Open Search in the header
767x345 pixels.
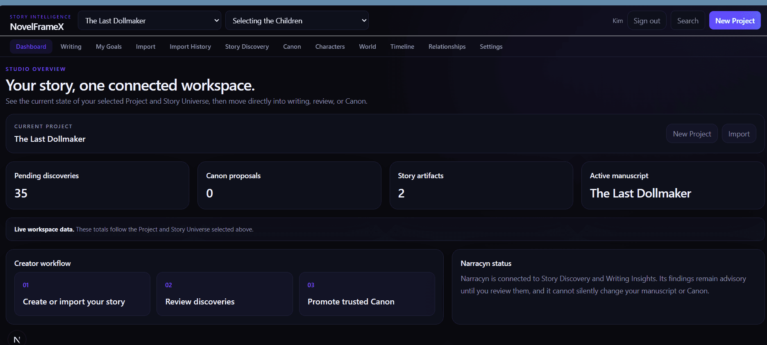[x=688, y=20]
